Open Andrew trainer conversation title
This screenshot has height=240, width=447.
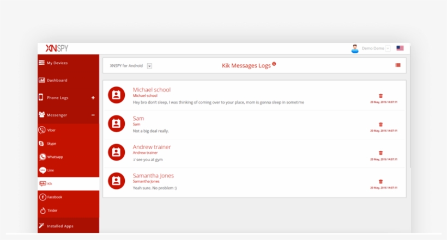click(152, 147)
